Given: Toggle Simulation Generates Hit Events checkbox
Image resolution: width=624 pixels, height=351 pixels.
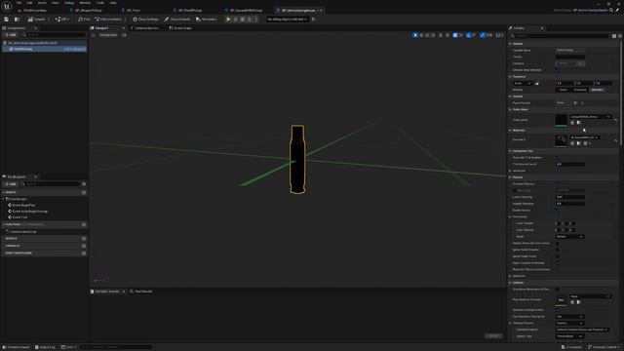Looking at the screenshot, I should [558, 290].
